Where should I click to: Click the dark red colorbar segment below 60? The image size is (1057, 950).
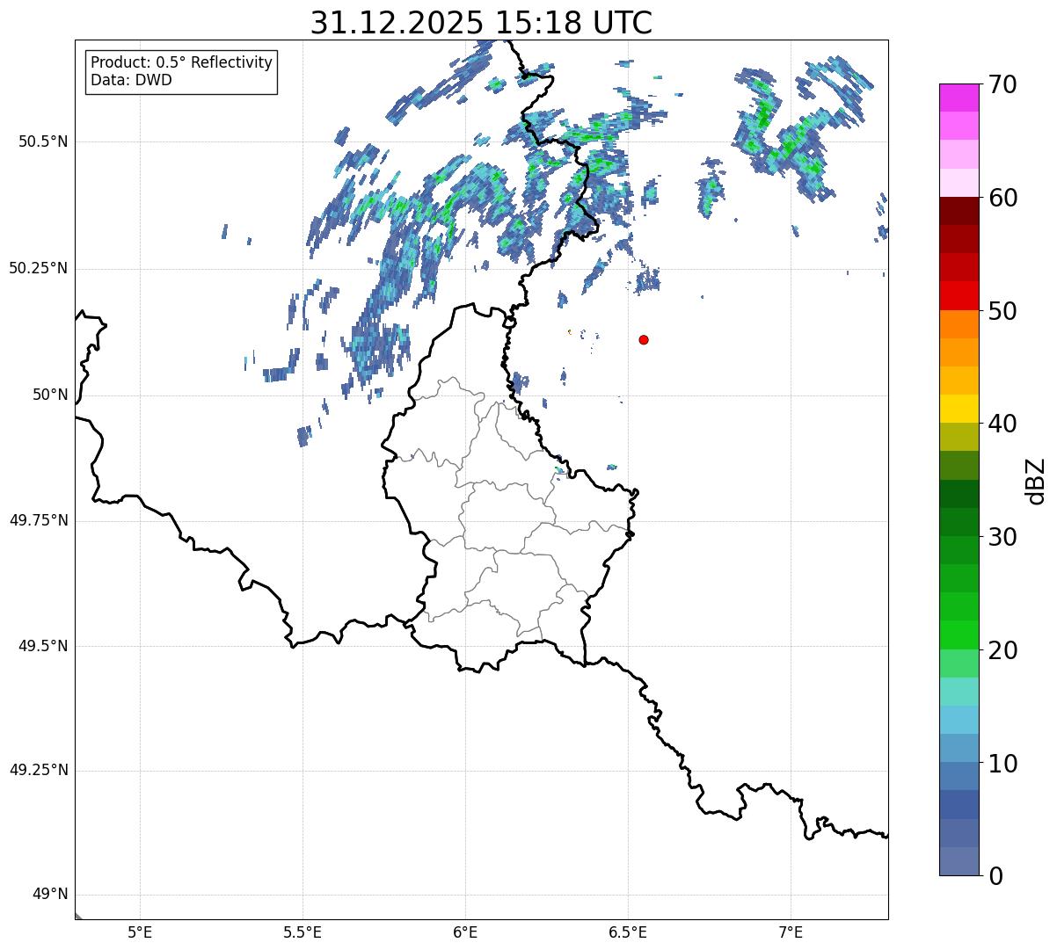click(x=959, y=211)
